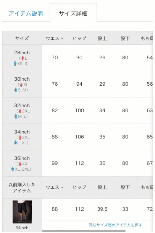
Task: Click the blue male icon beside S, M
Action: (16, 90)
